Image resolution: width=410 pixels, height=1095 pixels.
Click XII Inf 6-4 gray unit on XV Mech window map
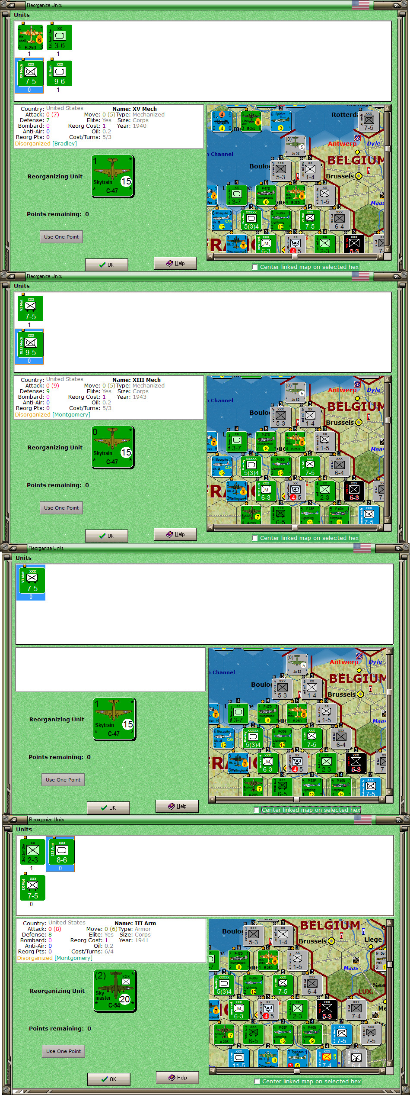point(340,220)
